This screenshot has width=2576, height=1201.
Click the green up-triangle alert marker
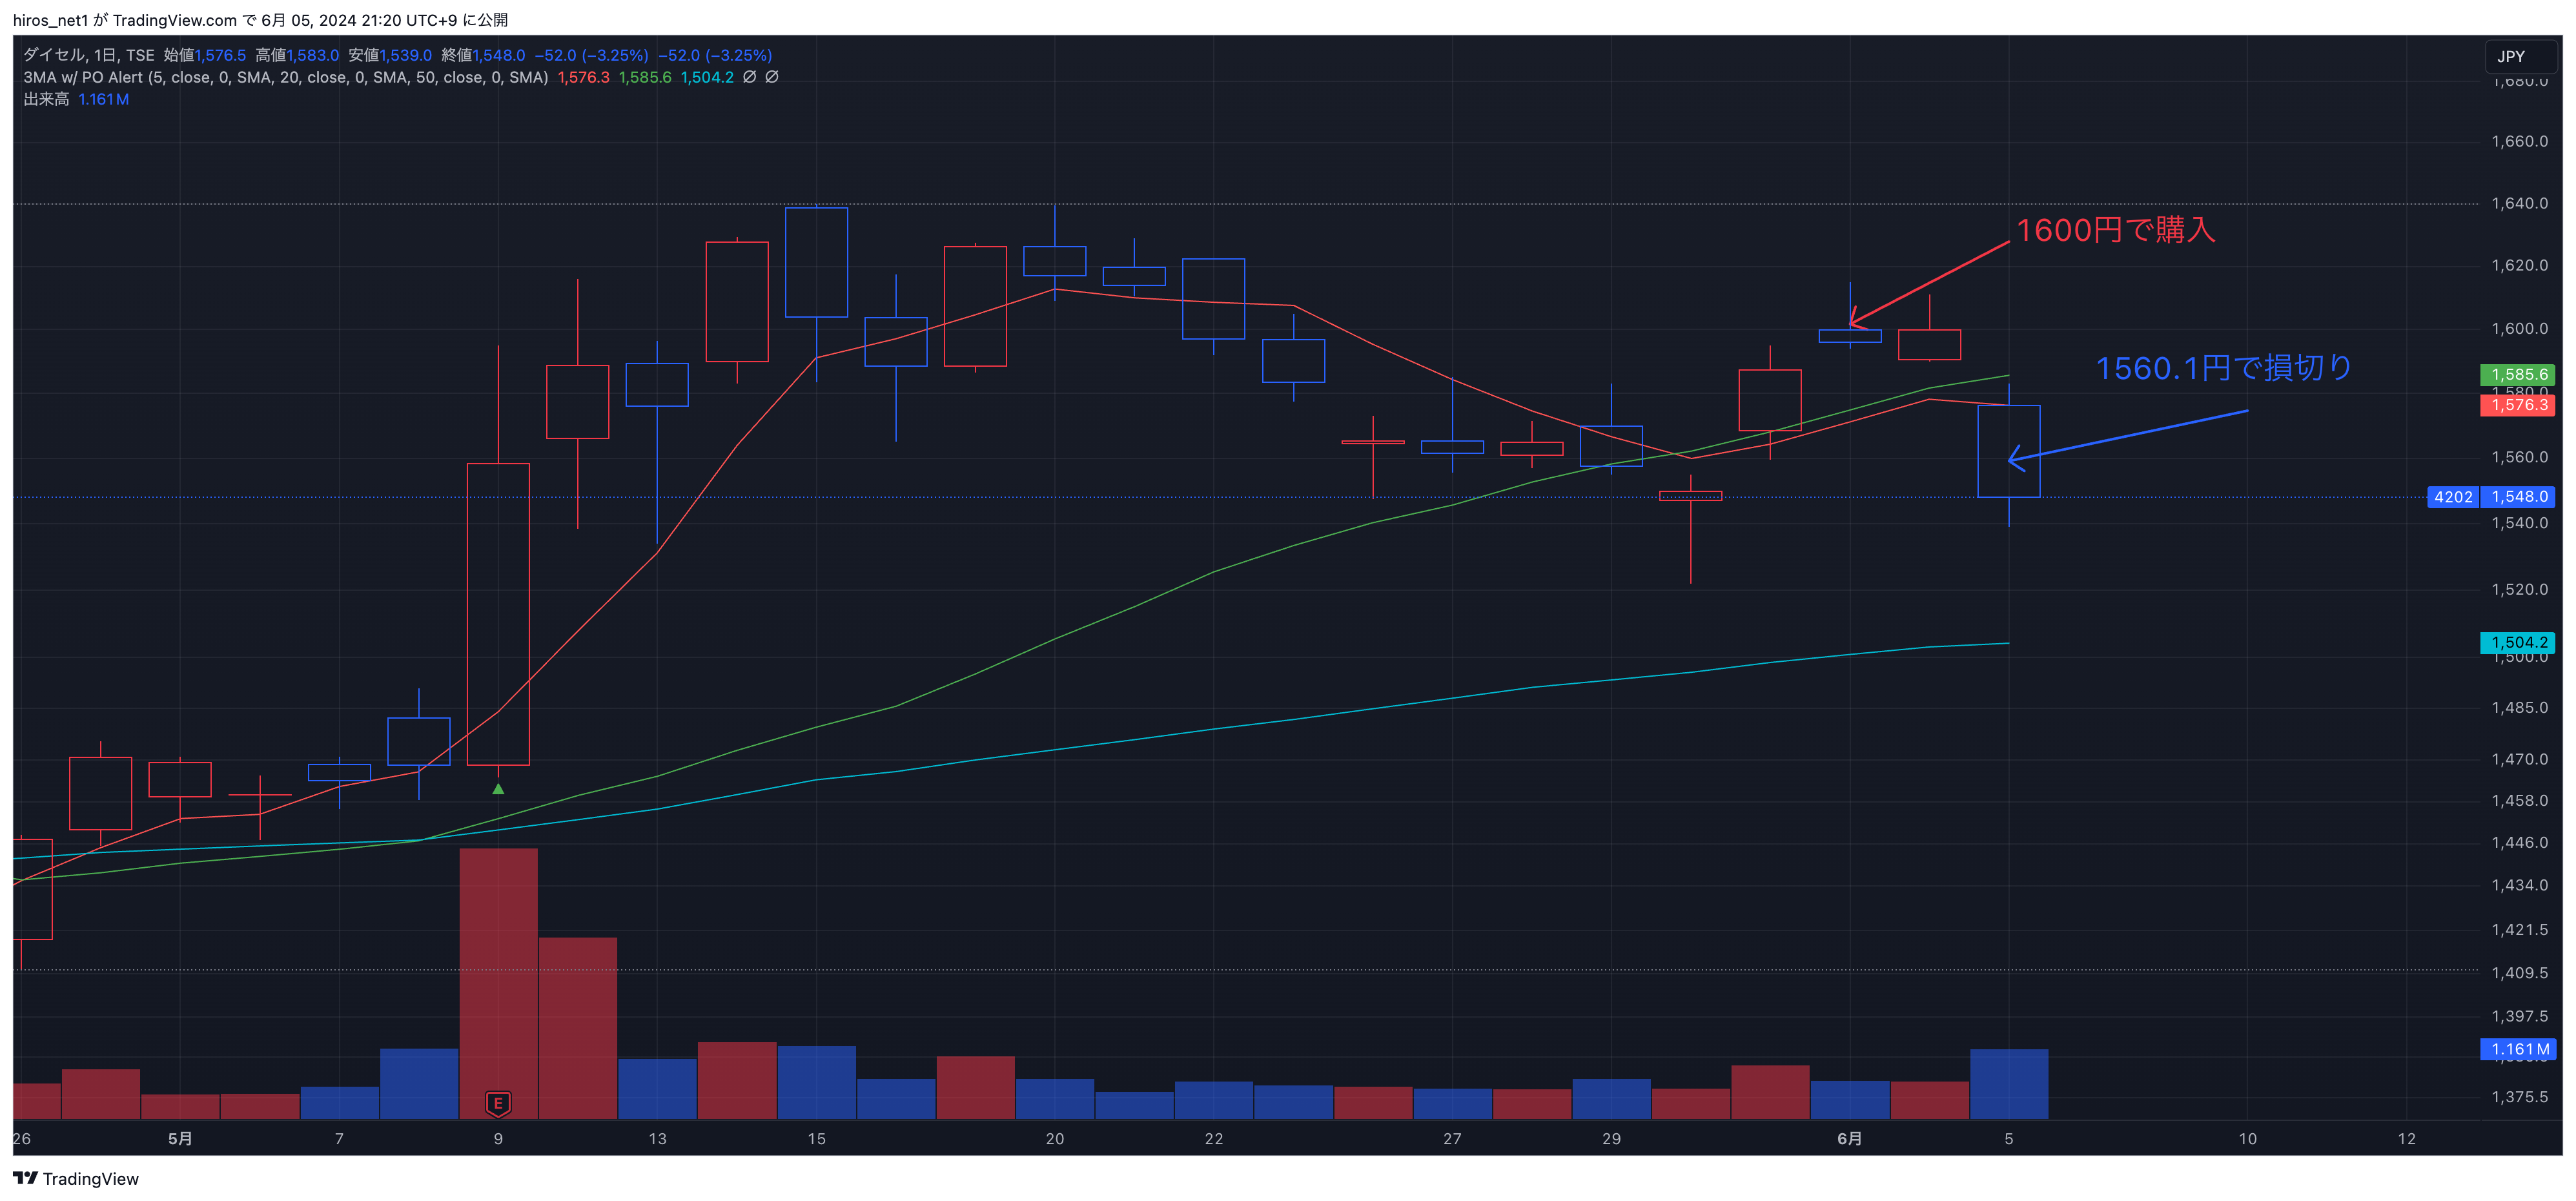pos(498,789)
